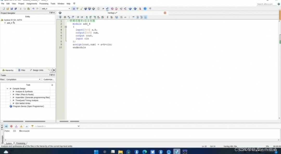Open the add_4 project dropdown

69,9
